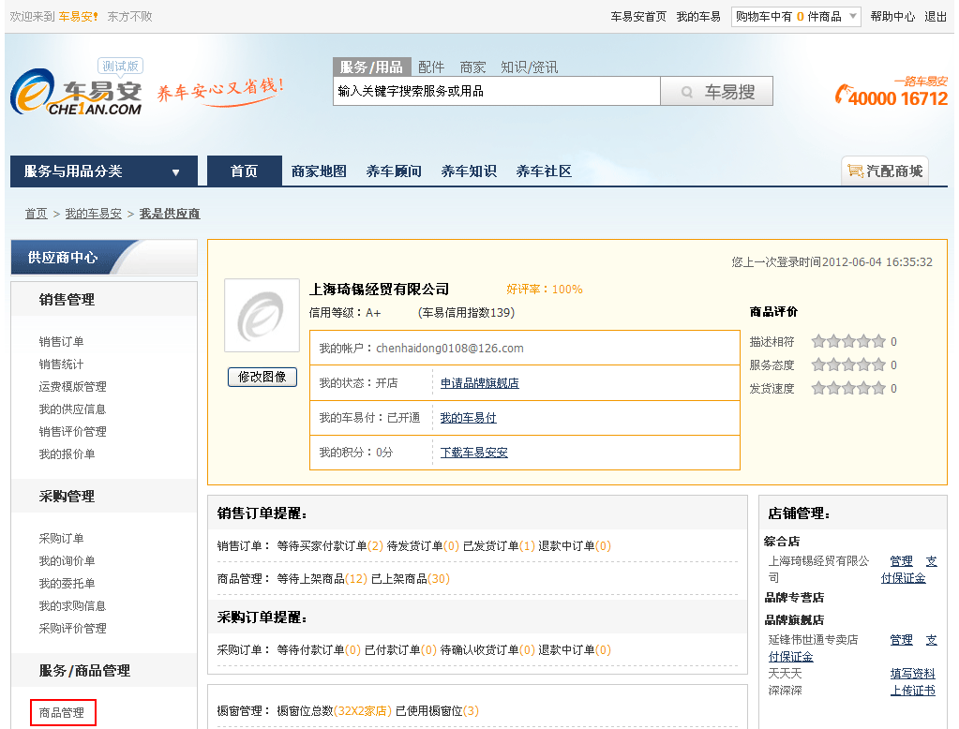Image resolution: width=959 pixels, height=729 pixels.
Task: Open 采购订单 in sidebar
Action: [x=61, y=539]
